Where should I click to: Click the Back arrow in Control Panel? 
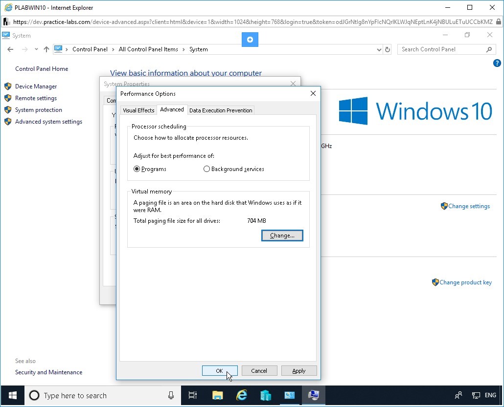(10, 49)
